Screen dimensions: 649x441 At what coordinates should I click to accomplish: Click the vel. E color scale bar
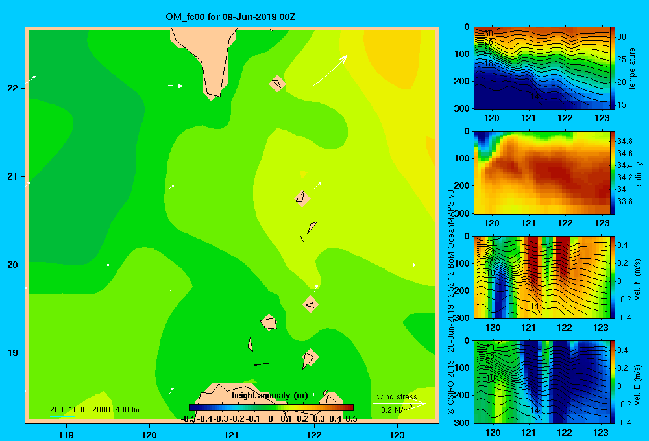[x=613, y=382]
